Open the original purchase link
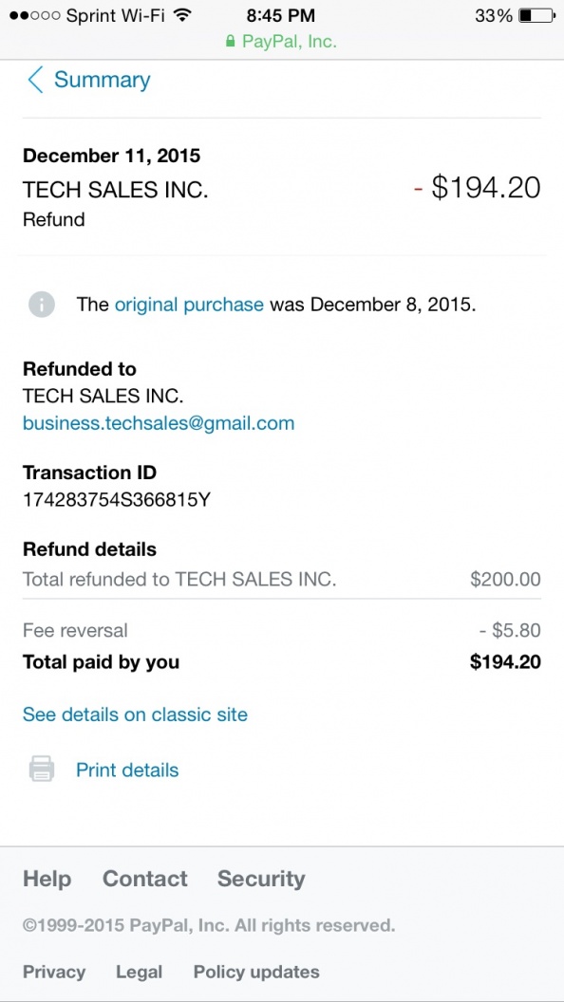 (189, 305)
